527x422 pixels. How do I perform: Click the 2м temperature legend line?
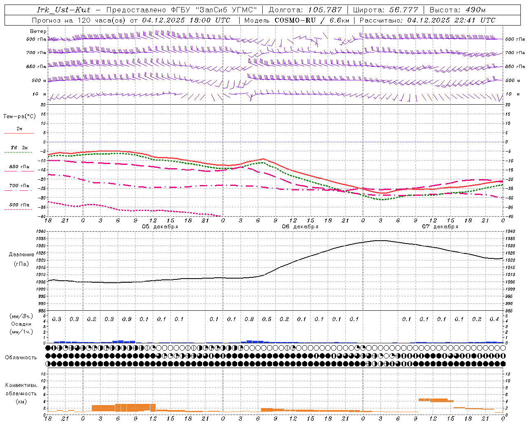click(x=19, y=130)
